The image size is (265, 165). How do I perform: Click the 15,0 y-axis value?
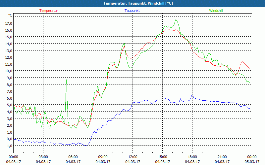coord(9,37)
